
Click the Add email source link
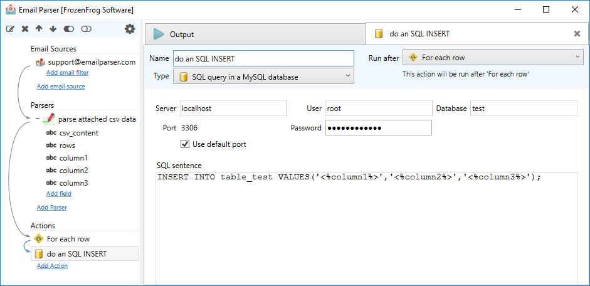(61, 87)
